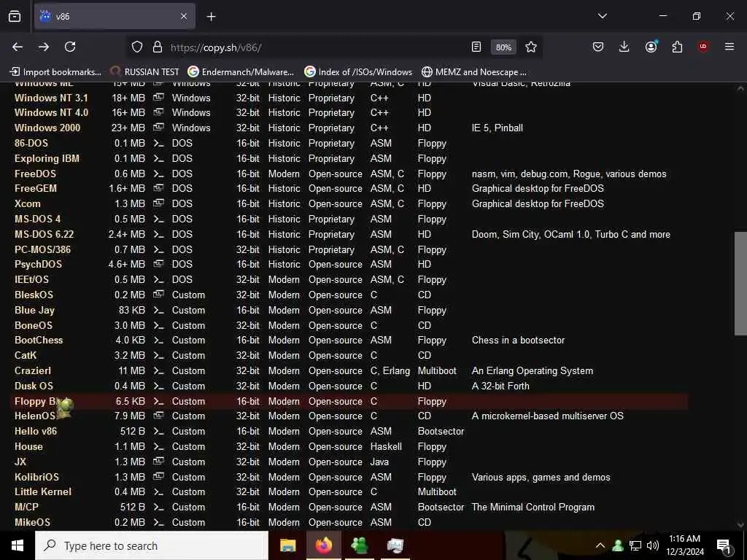Click the browser forward arrow

pos(44,47)
